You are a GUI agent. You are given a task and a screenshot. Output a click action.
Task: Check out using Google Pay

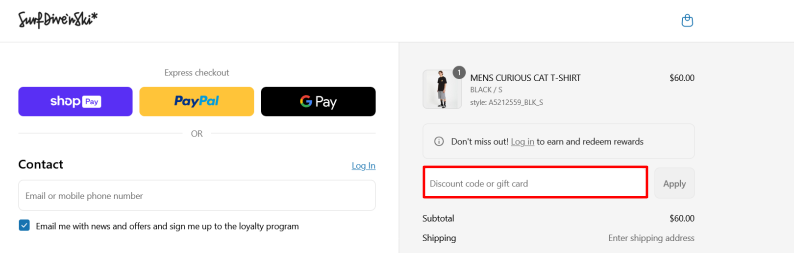tap(318, 101)
